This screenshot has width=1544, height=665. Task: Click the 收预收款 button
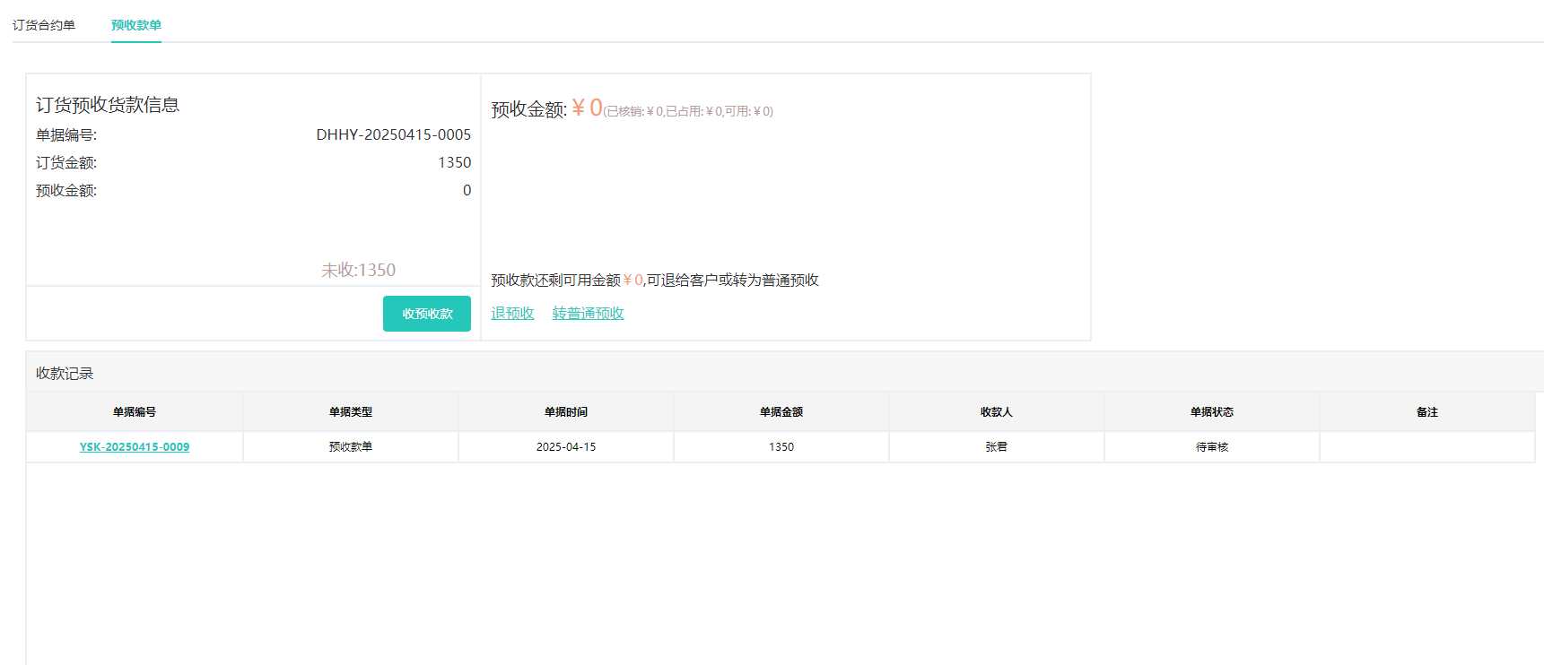(427, 314)
